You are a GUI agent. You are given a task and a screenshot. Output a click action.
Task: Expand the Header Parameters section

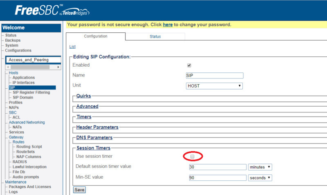[97, 127]
